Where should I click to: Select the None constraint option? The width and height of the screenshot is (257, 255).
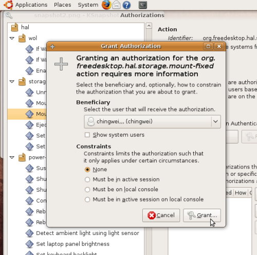click(x=87, y=170)
